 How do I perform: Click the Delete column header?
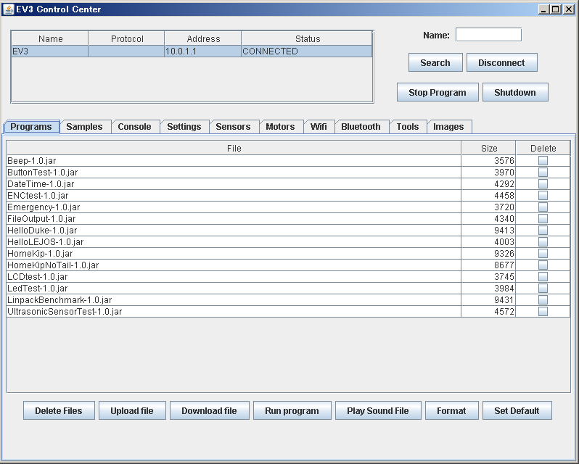pos(543,149)
